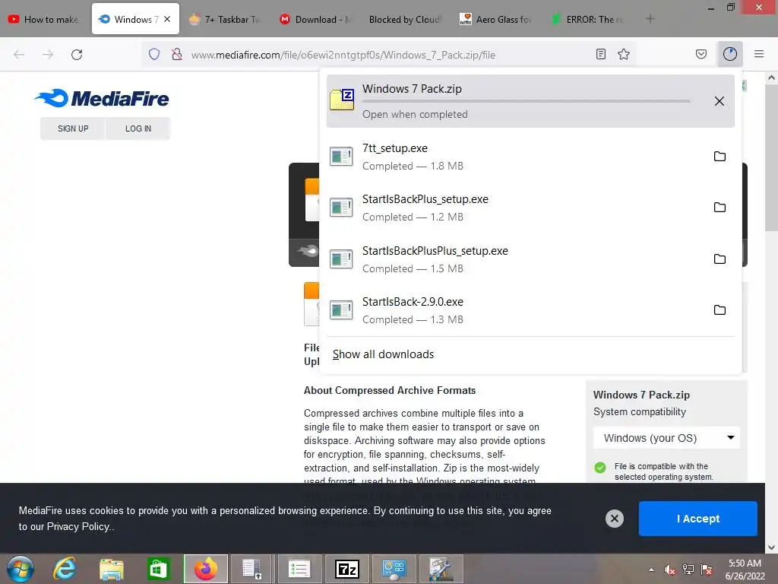This screenshot has height=584, width=778.
Task: Bookmark this page with star icon
Action: point(624,54)
